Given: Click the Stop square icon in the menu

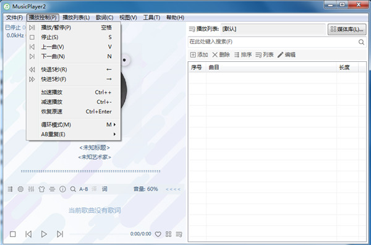Looking at the screenshot, I should tap(32, 37).
